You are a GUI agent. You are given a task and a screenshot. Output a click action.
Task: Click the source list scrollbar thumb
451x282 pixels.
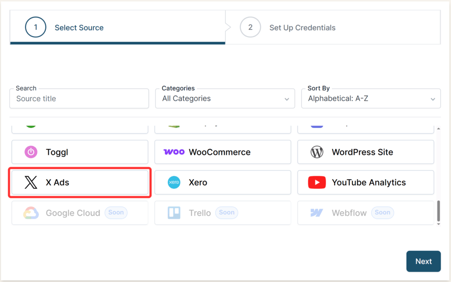438,211
